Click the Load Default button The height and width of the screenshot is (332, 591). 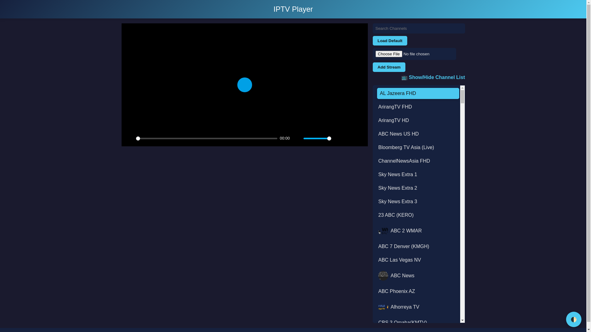click(x=390, y=41)
